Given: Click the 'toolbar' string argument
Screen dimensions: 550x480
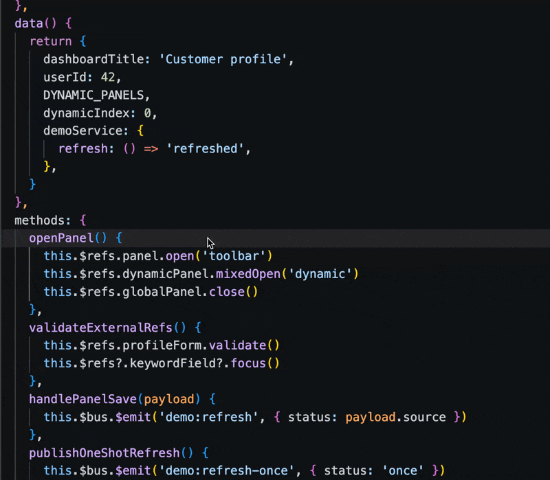Looking at the screenshot, I should coord(234,256).
